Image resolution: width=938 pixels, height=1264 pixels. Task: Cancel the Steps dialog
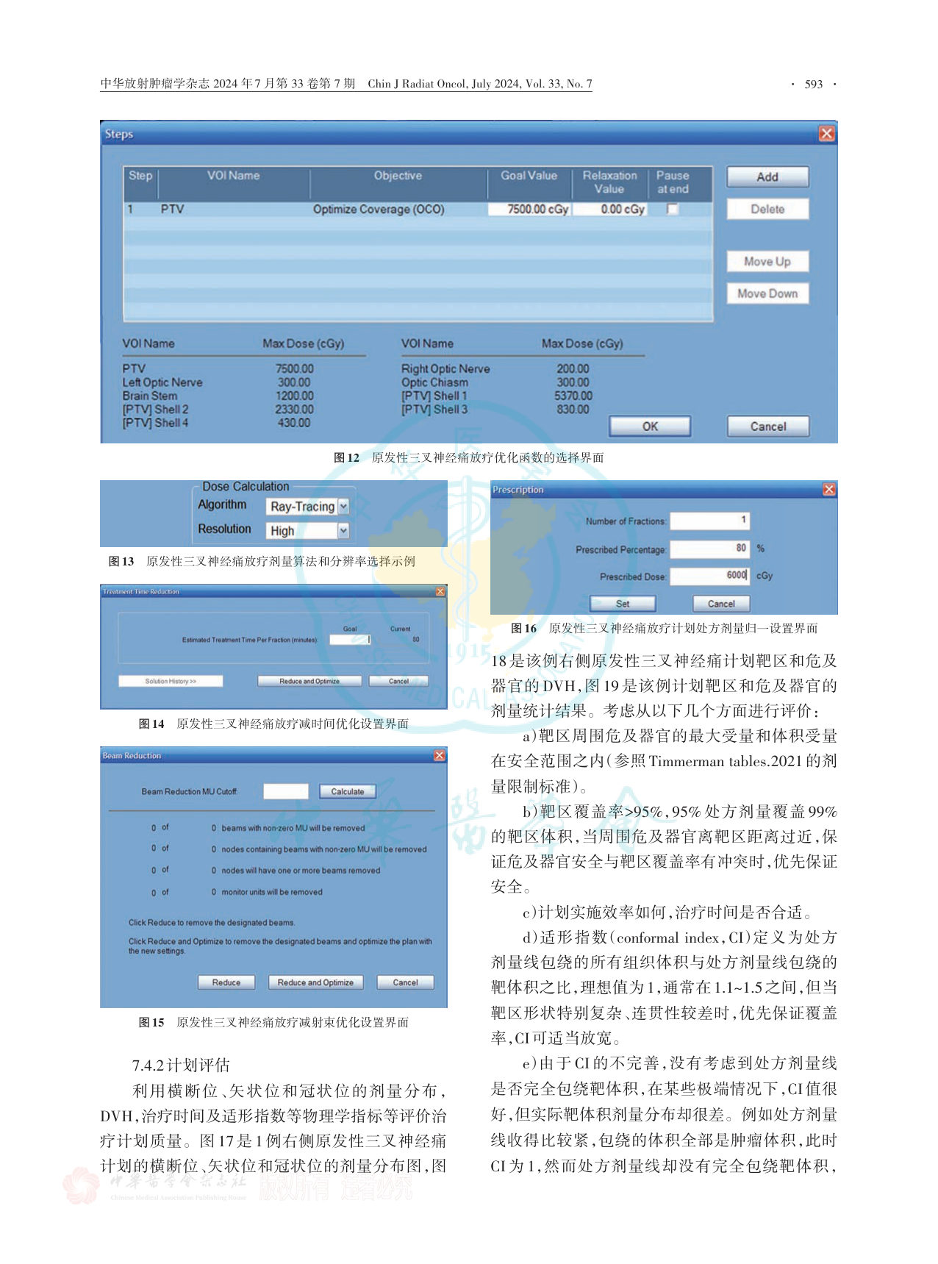tap(767, 426)
